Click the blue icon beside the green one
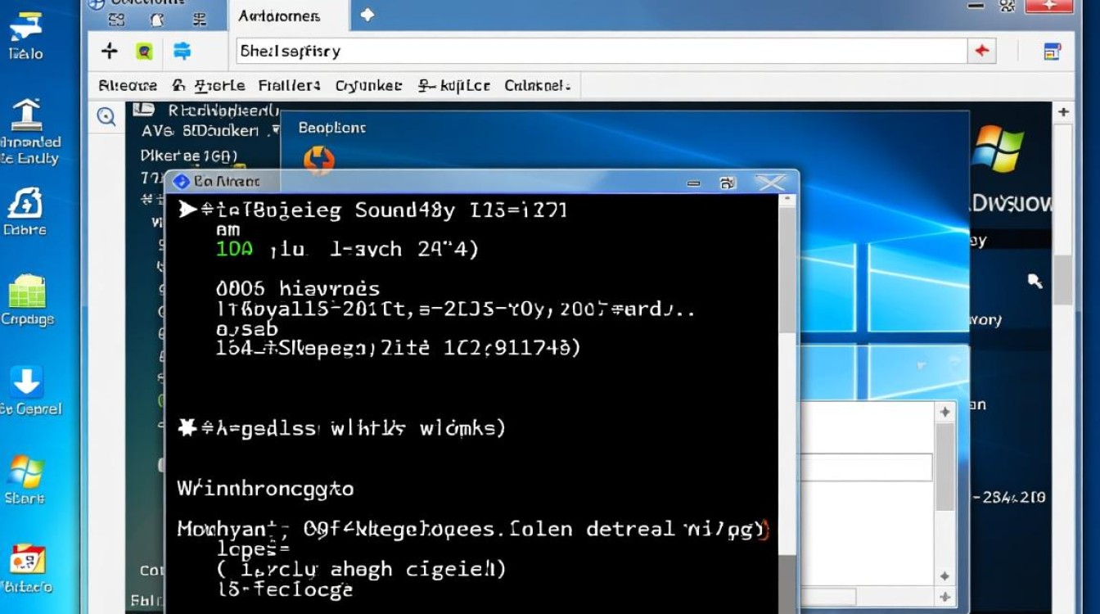This screenshot has width=1100, height=614. pyautogui.click(x=182, y=52)
